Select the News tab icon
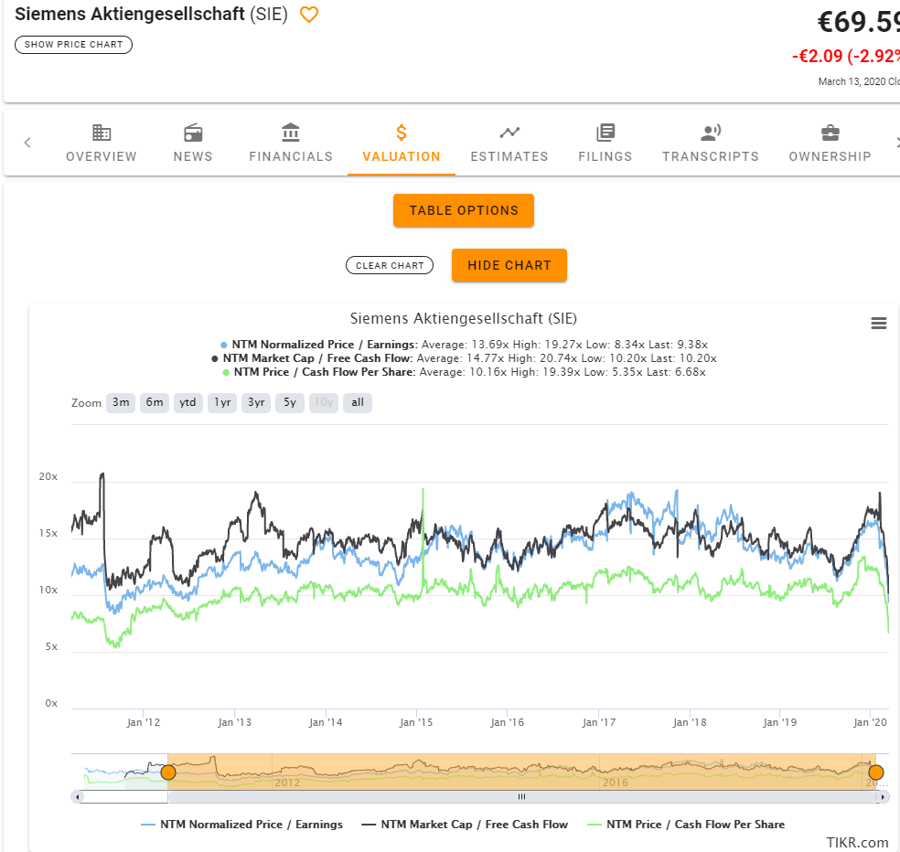Viewport: 900px width, 852px height. point(192,131)
